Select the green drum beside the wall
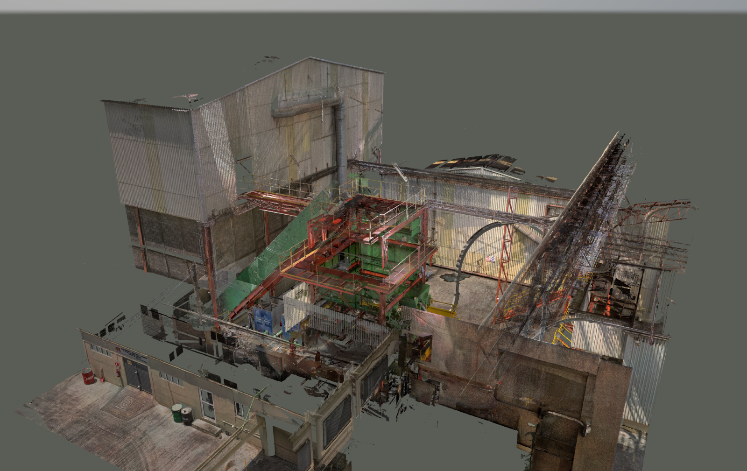 tap(177, 413)
